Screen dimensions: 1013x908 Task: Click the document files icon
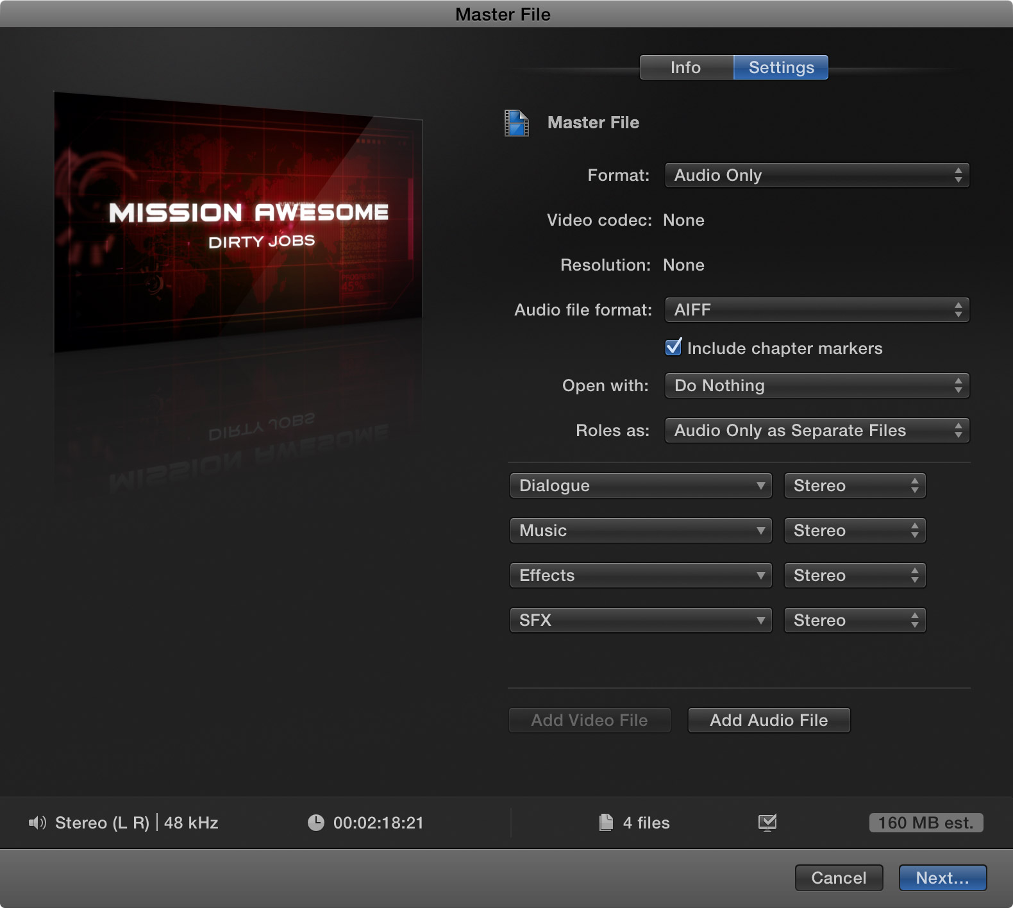coord(606,822)
